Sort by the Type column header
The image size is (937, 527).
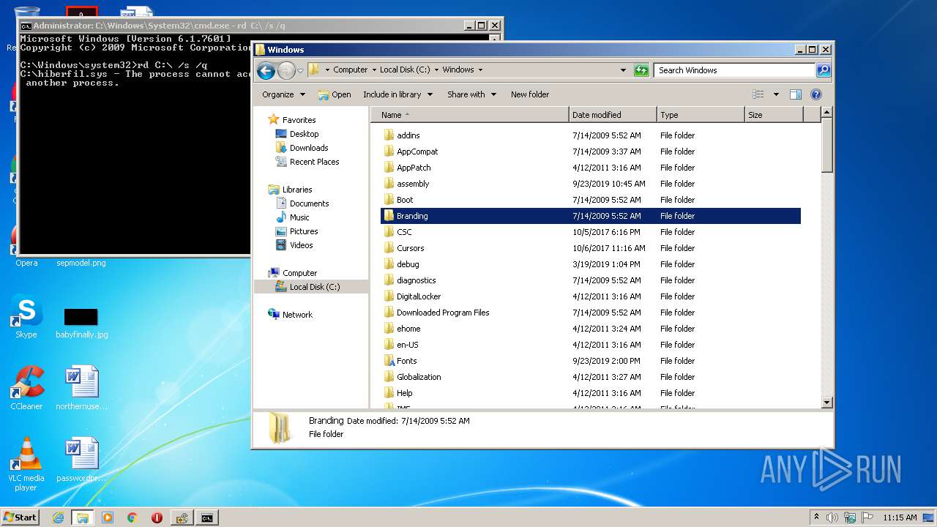[x=701, y=115]
